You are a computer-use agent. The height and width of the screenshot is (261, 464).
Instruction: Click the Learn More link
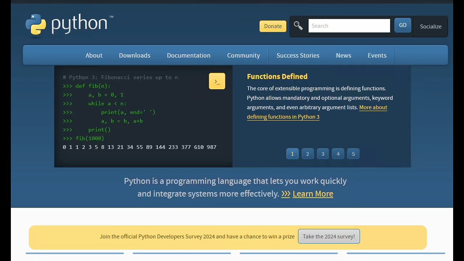click(313, 194)
